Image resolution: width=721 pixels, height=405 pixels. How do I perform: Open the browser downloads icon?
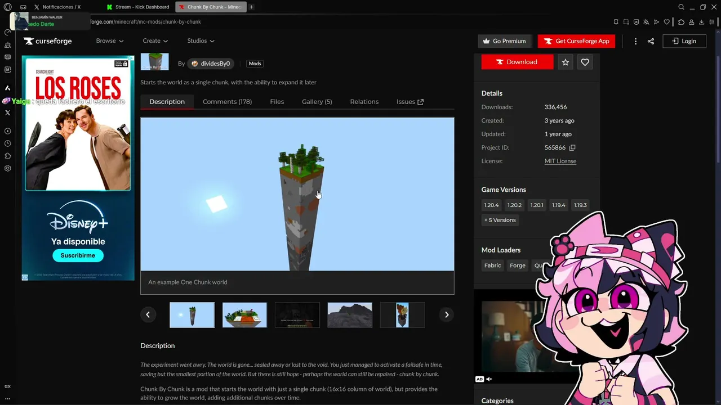pyautogui.click(x=702, y=22)
